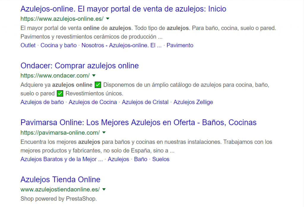Open the dropdown arrow beside ondacer.com URL
304x207 pixels.
point(94,76)
